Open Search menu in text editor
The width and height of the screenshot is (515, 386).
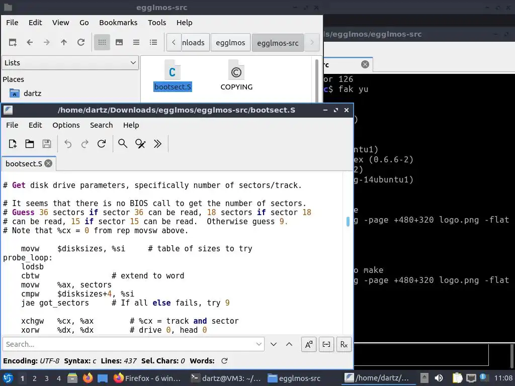101,125
